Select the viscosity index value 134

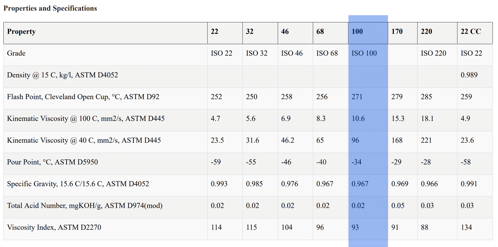tap(466, 227)
